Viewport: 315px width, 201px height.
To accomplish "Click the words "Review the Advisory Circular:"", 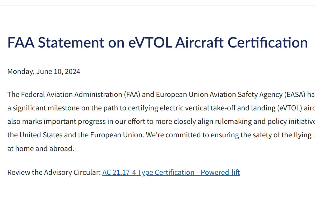I will pos(54,172).
